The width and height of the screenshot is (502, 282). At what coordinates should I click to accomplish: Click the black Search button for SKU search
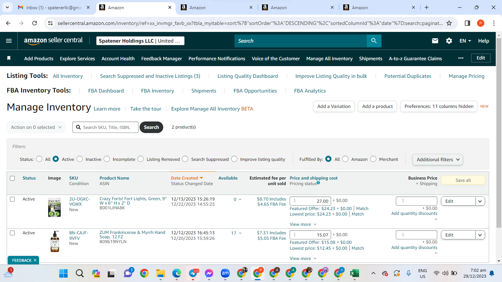(151, 127)
